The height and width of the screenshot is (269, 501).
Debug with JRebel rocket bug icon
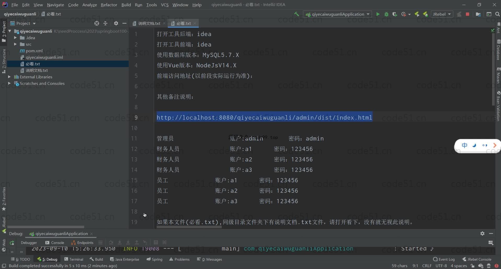[425, 14]
